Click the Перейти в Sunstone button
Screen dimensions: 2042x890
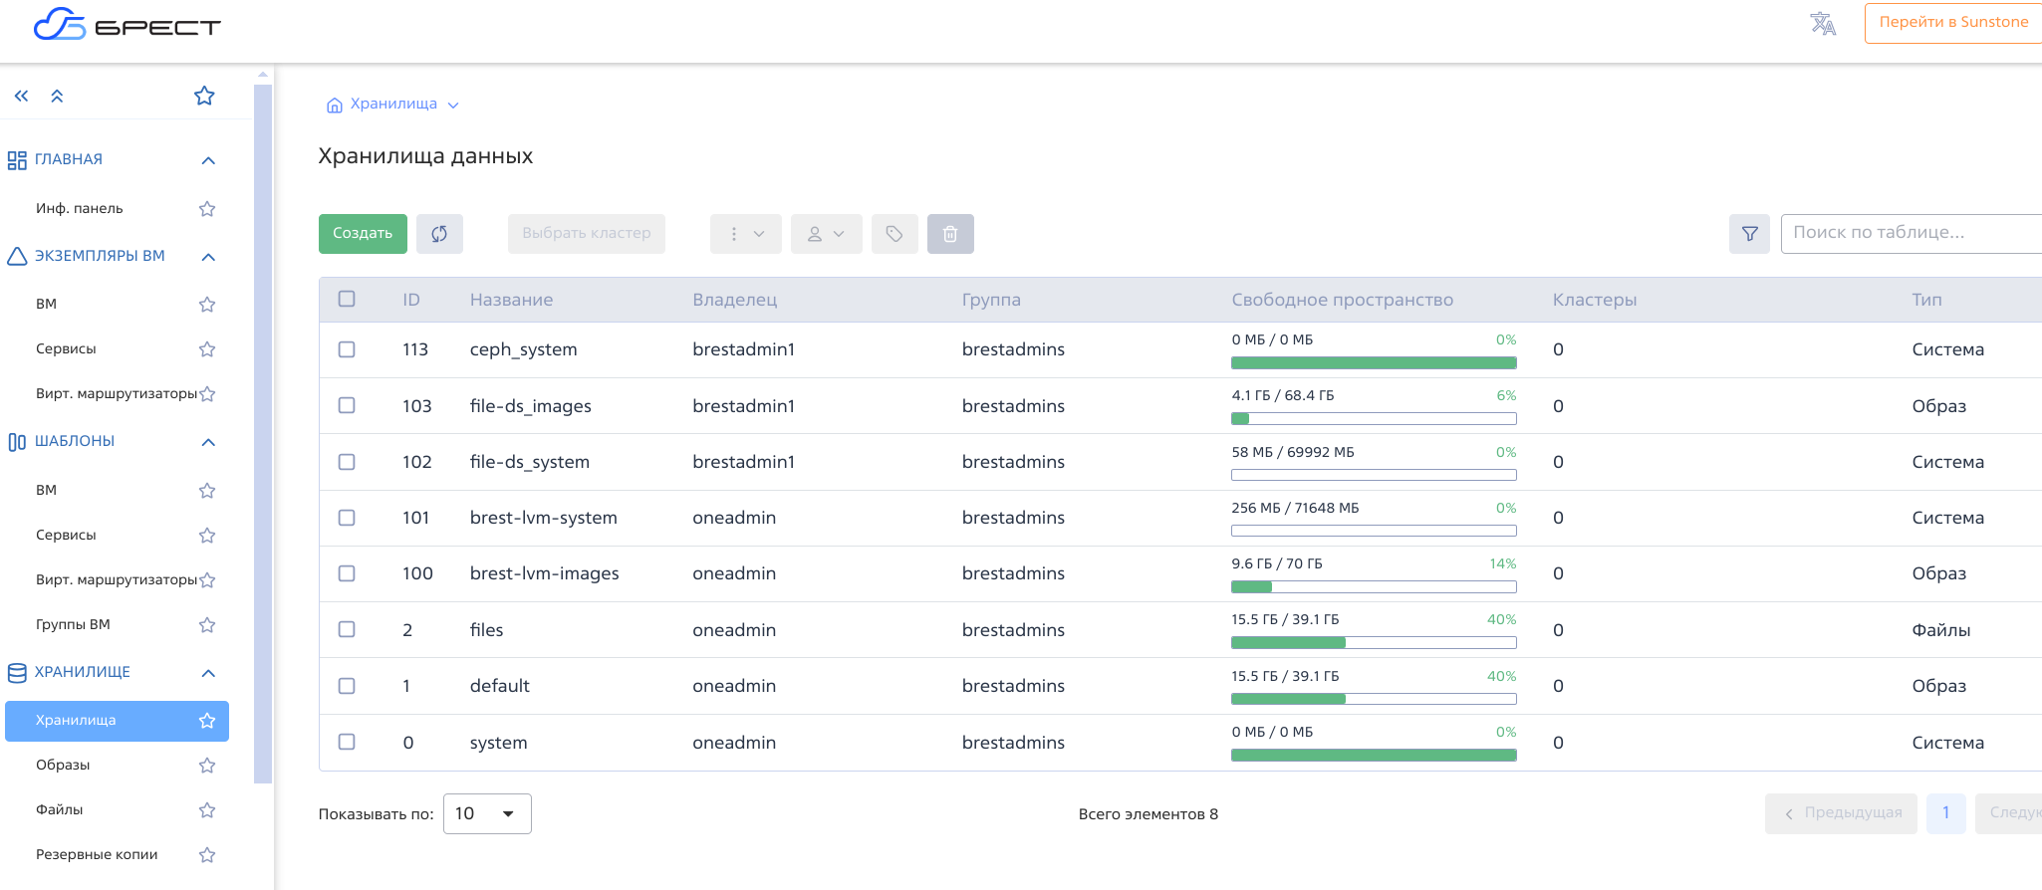[x=1952, y=23]
